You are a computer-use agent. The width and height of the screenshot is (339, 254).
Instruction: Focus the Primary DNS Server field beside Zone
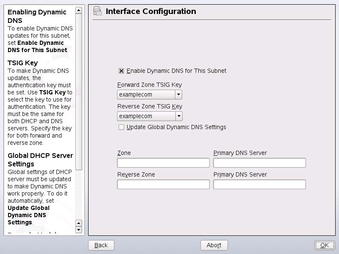(259, 163)
